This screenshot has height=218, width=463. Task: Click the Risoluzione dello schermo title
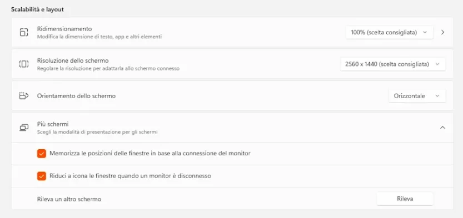[x=73, y=60]
